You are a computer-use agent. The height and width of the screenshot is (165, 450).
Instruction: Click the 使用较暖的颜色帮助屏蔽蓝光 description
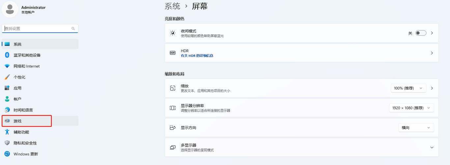(x=202, y=36)
